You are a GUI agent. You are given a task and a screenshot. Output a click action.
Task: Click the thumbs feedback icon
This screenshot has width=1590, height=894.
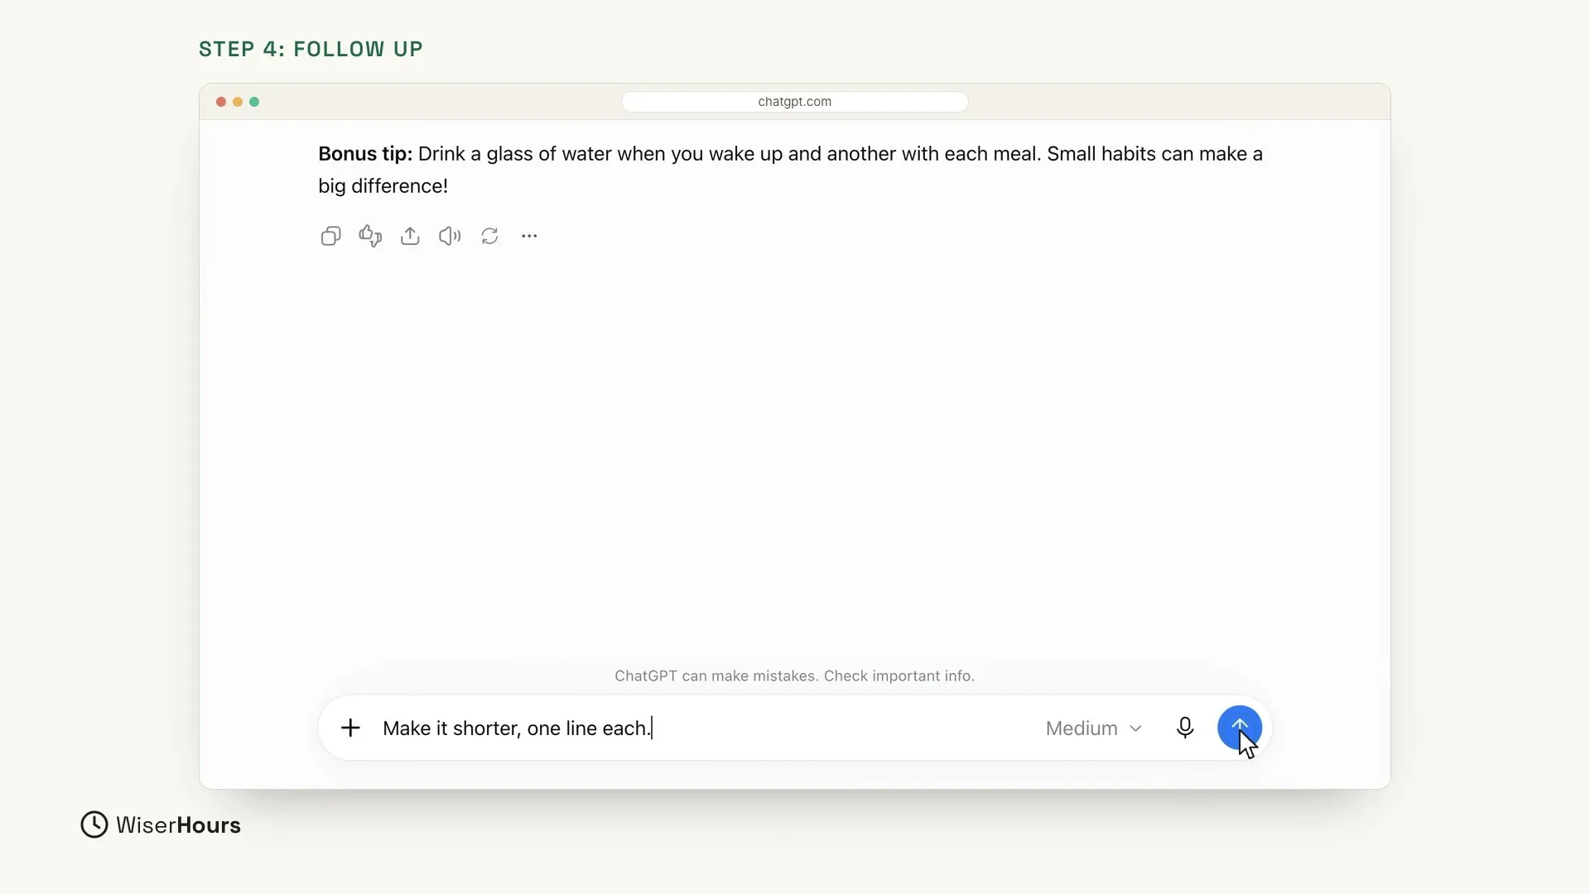click(x=370, y=236)
